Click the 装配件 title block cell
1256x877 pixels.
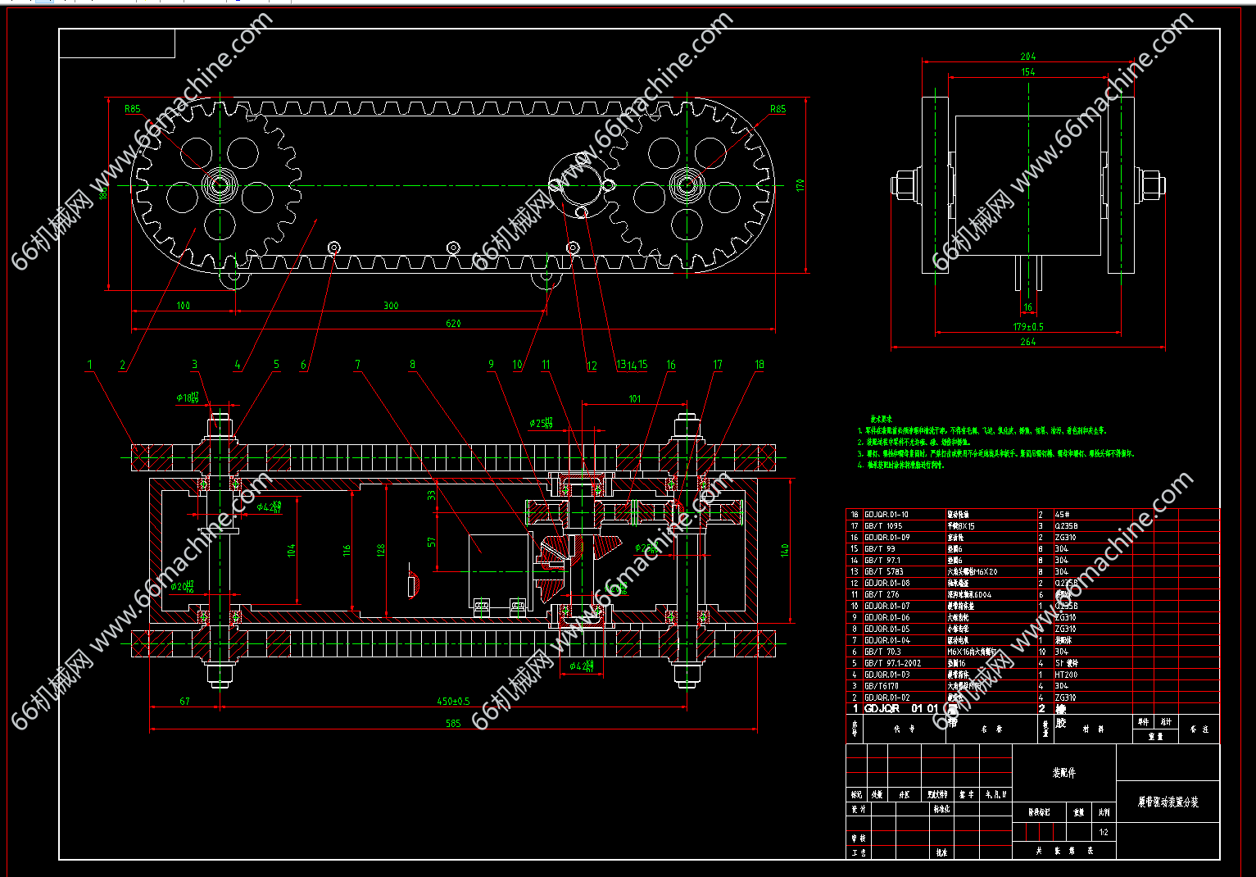click(x=1063, y=773)
